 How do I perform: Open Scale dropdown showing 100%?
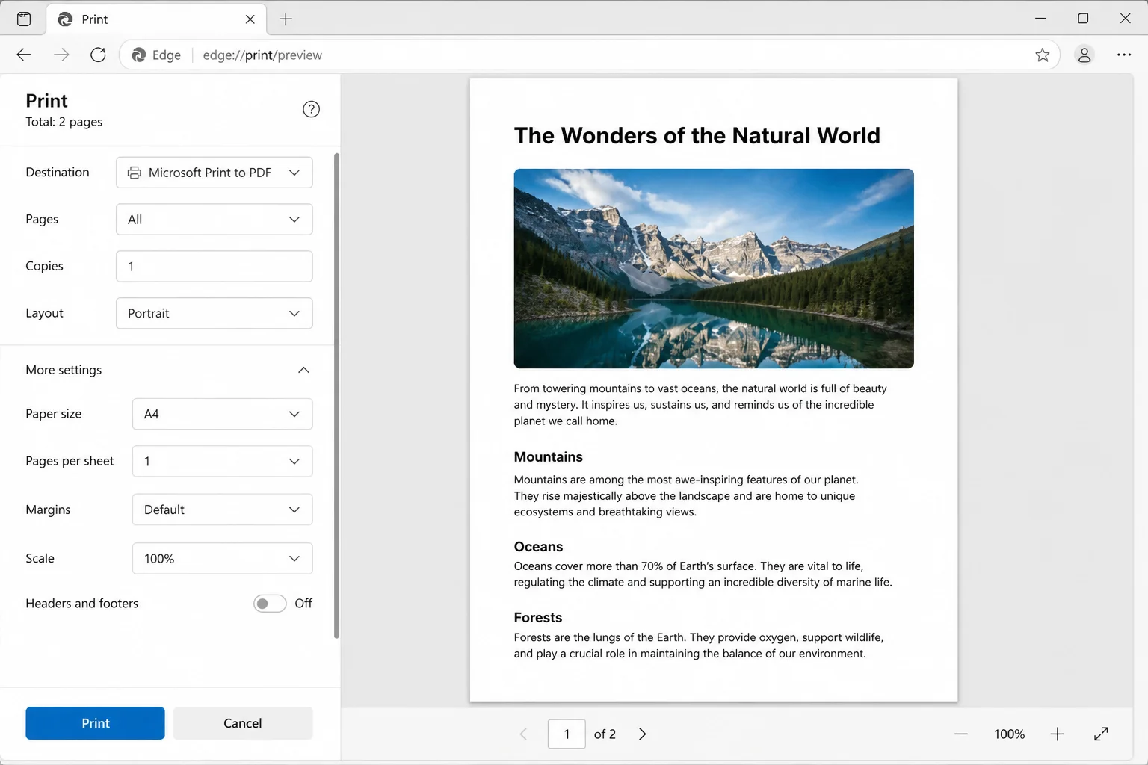tap(223, 558)
